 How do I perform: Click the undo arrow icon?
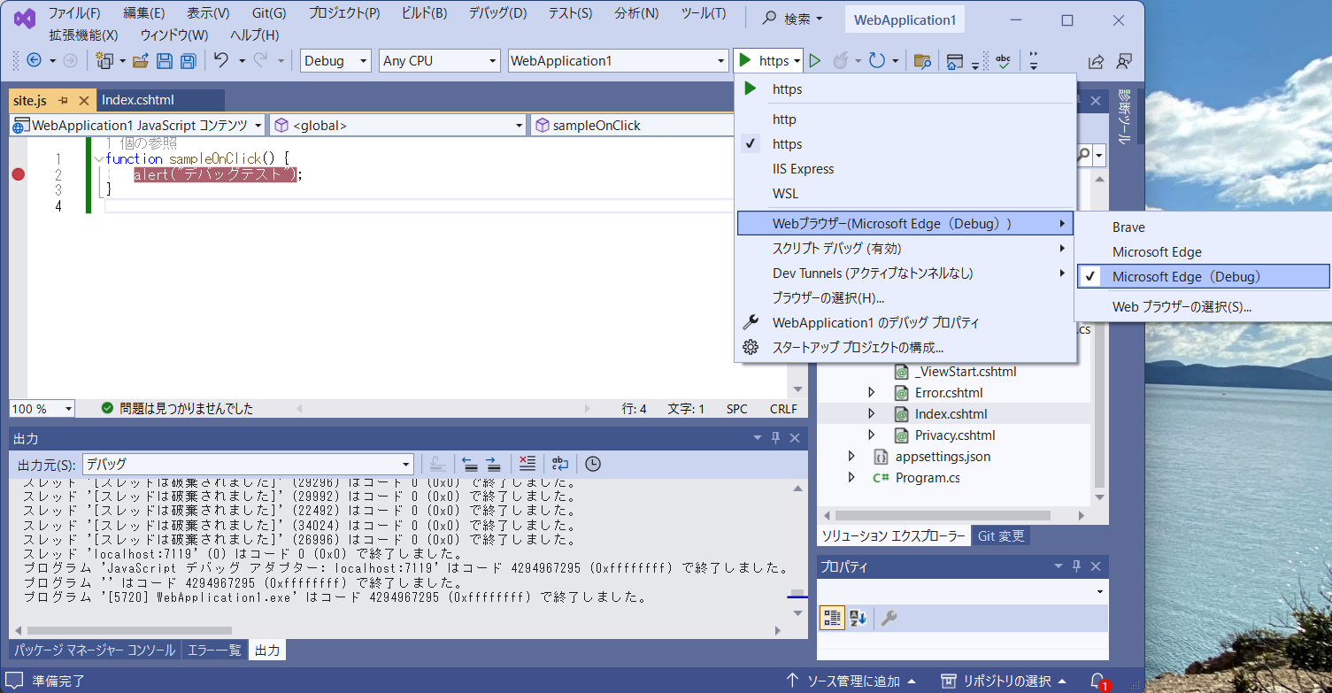[221, 61]
